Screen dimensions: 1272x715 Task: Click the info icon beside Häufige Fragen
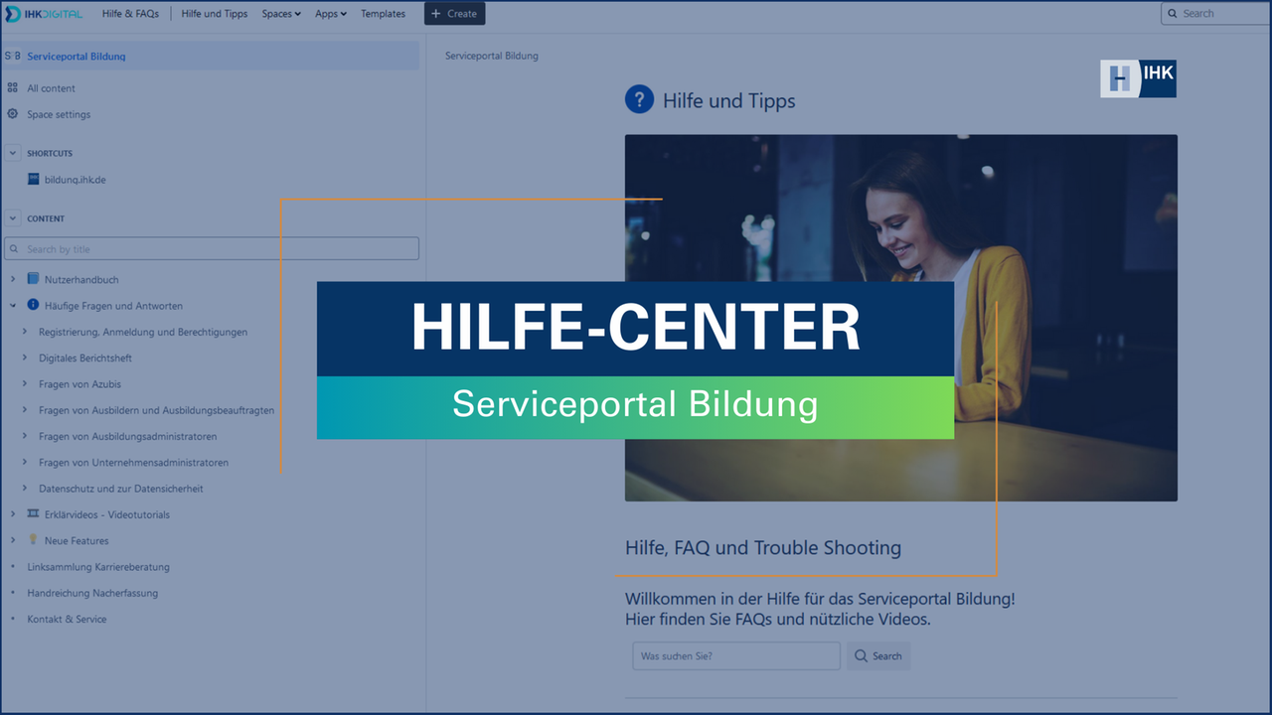point(34,305)
